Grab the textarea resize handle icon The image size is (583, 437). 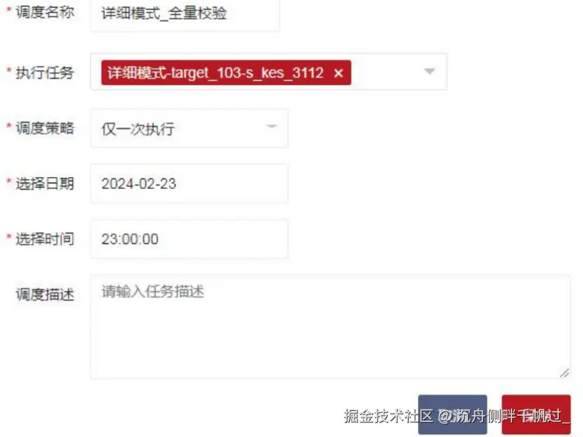(565, 373)
